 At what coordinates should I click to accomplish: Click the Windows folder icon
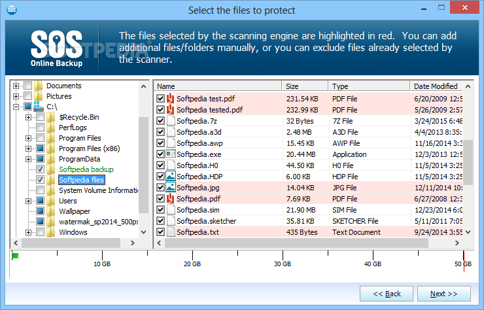pyautogui.click(x=50, y=232)
